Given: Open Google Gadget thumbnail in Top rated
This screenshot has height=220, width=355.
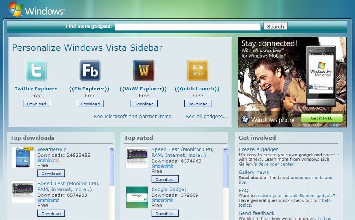Looking at the screenshot, I should point(137,198).
